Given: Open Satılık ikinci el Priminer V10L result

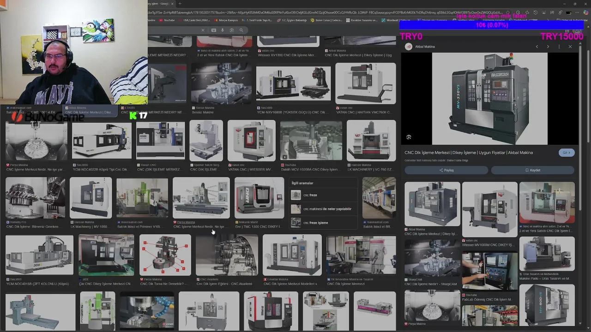Looking at the screenshot, I should (142, 198).
